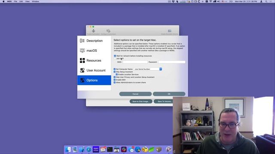The height and width of the screenshot is (154, 275).
Task: Open Slack from the dock
Action: pyautogui.click(x=124, y=149)
